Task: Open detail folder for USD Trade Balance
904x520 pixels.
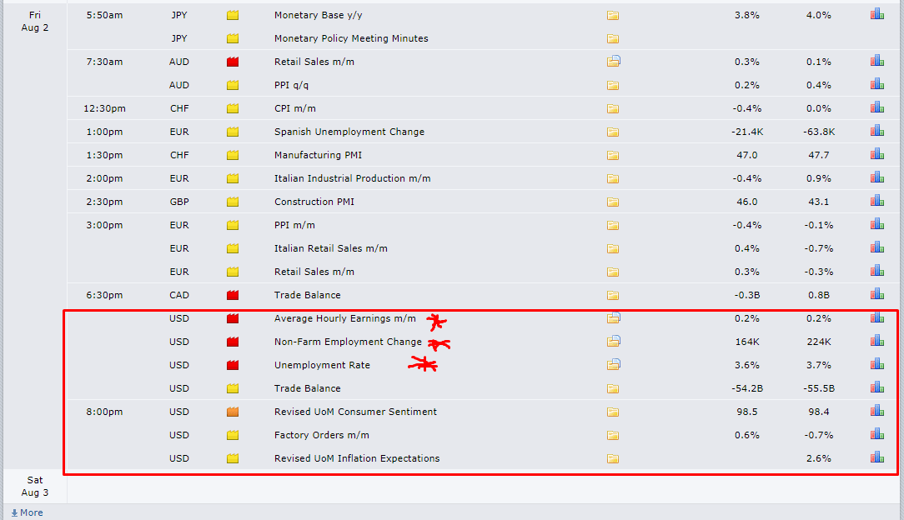Action: tap(613, 388)
